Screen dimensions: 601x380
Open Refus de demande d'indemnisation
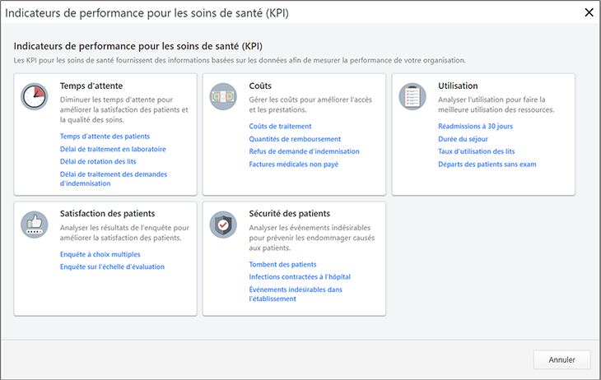304,151
